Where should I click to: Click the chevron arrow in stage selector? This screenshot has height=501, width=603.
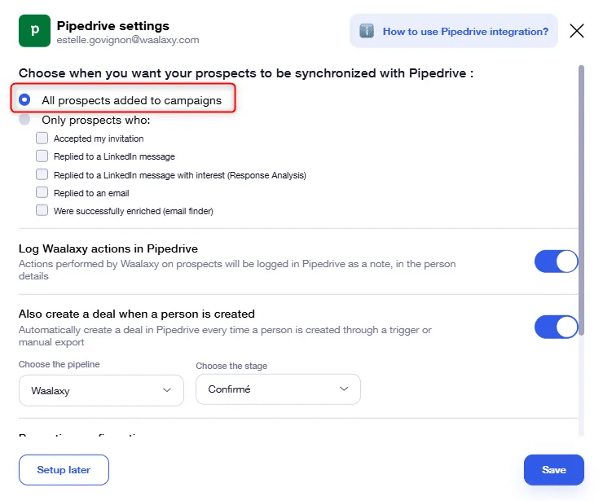pos(344,389)
